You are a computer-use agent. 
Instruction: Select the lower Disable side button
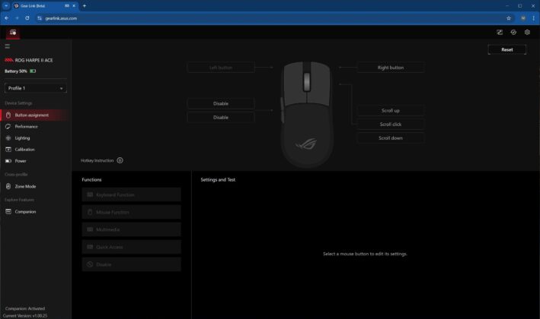point(221,118)
